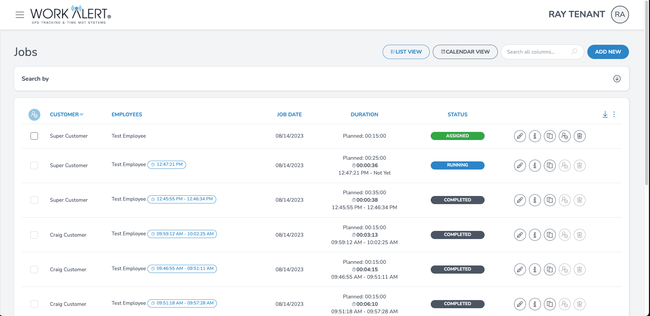650x316 pixels.
Task: Click RA user avatar in header
Action: [619, 15]
